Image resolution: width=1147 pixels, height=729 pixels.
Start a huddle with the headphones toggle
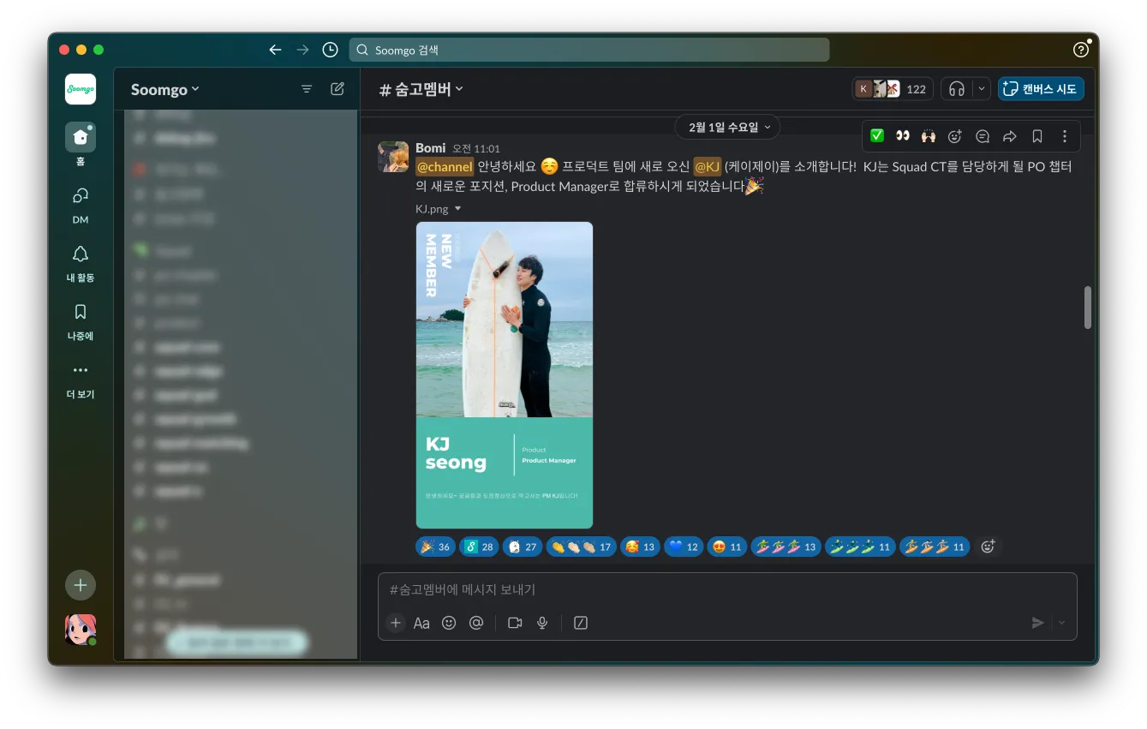pyautogui.click(x=959, y=88)
